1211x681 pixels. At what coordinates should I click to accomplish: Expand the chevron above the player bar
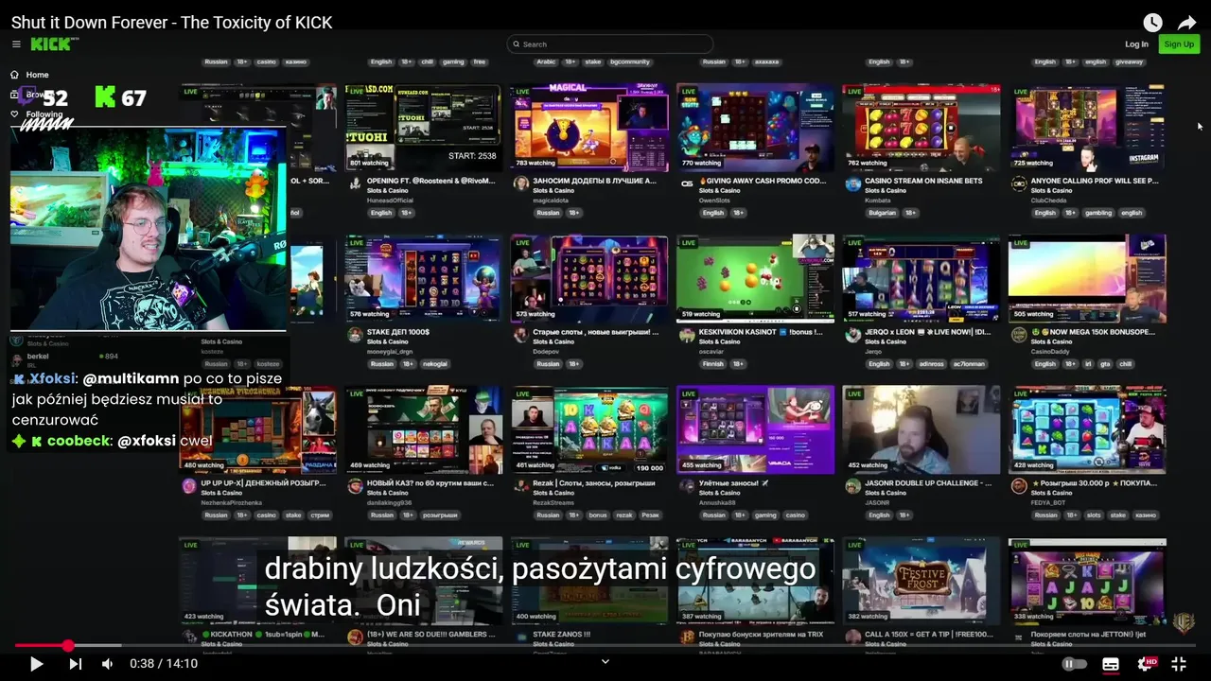tap(605, 661)
